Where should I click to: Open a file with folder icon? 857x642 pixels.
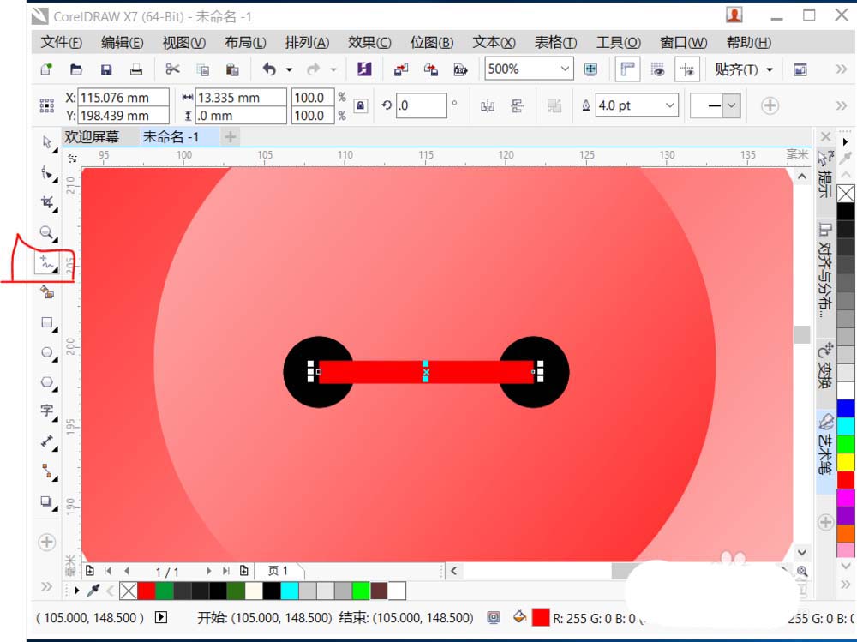(x=76, y=69)
